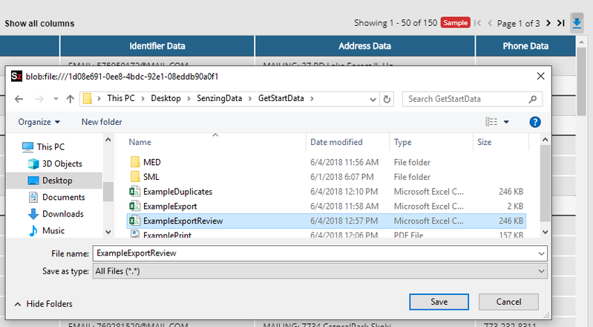This screenshot has width=593, height=327.
Task: Click the Up folder arrow
Action: pos(70,99)
